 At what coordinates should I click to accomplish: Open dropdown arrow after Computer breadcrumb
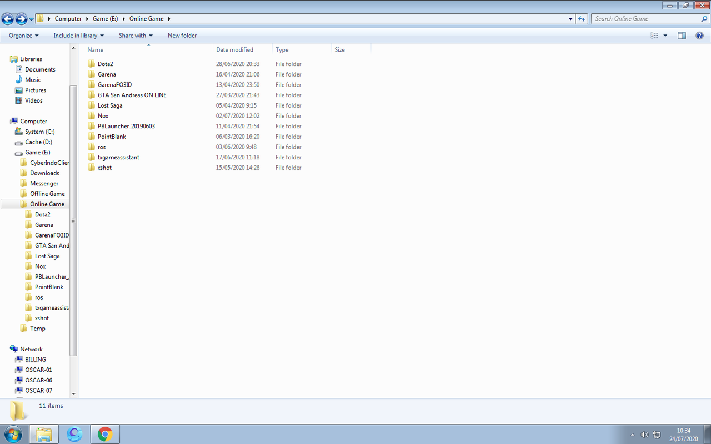coord(87,19)
